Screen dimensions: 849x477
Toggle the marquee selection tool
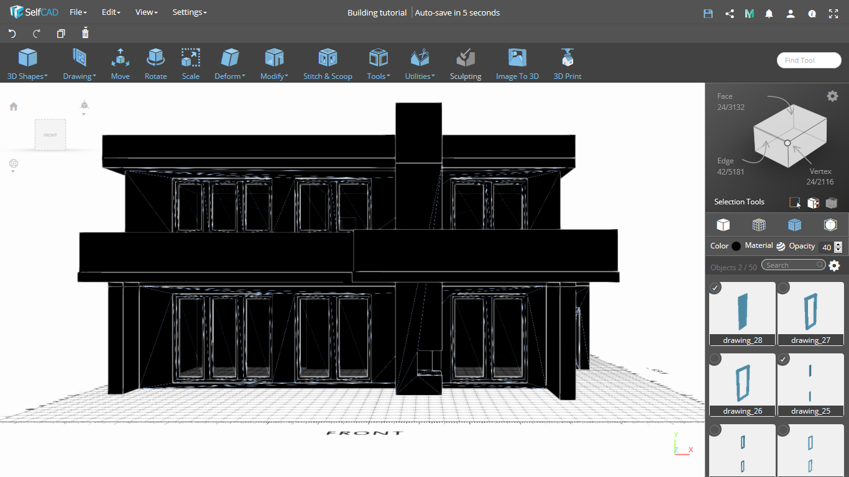coord(795,202)
